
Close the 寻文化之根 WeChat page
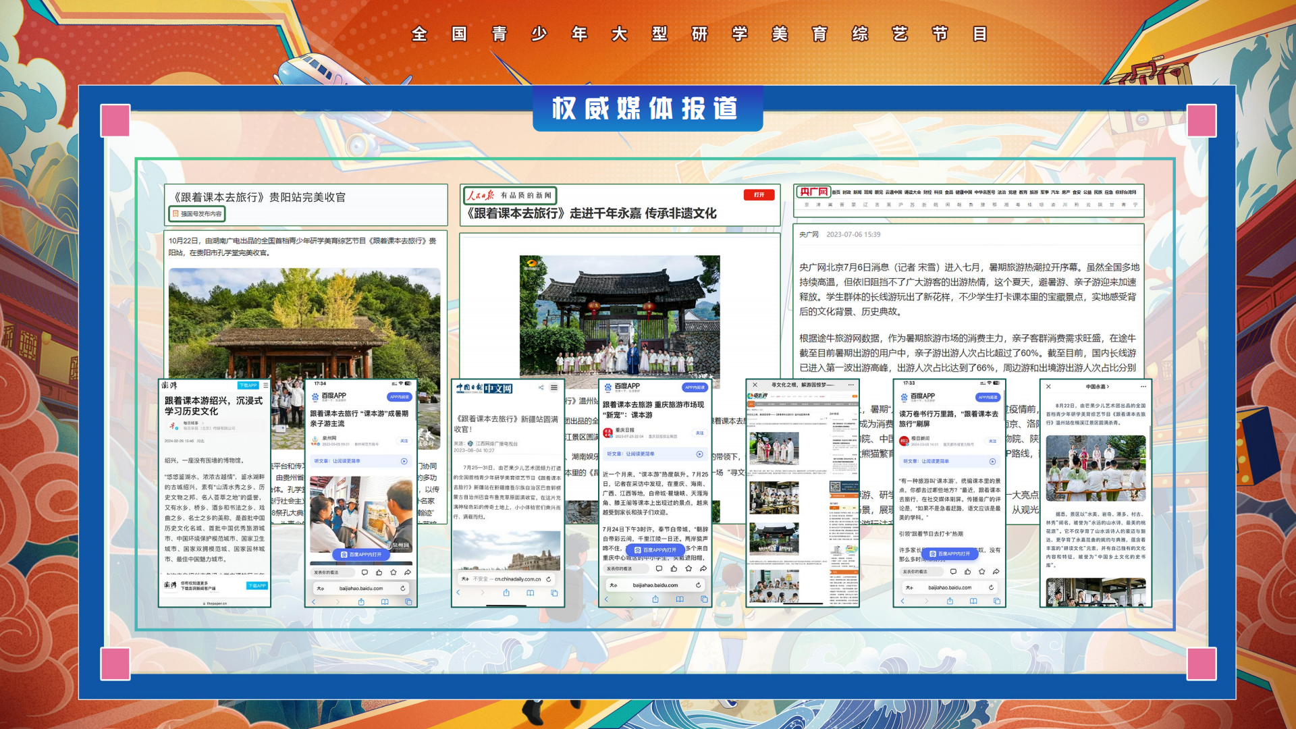point(755,385)
